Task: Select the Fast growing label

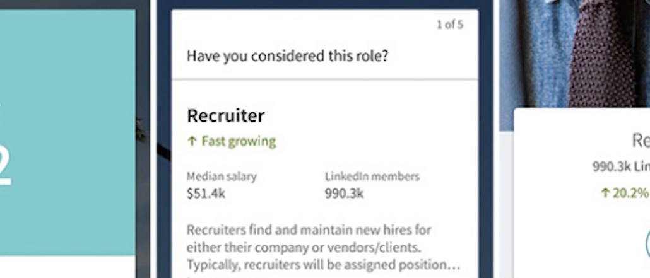Action: 239,141
